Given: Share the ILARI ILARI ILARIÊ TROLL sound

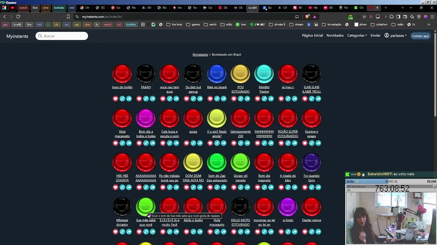Looking at the screenshot, I should [x=318, y=99].
